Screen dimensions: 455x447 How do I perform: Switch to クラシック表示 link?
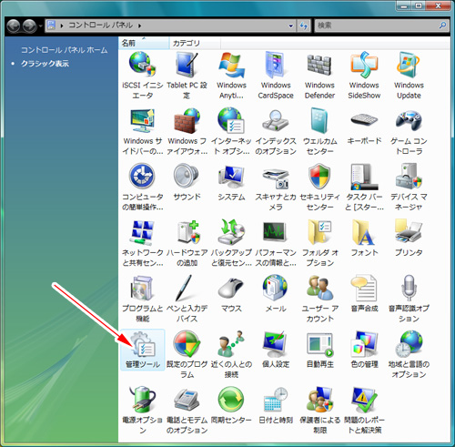coord(45,64)
